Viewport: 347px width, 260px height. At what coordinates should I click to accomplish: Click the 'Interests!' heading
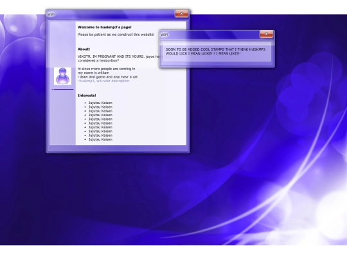pyautogui.click(x=87, y=96)
